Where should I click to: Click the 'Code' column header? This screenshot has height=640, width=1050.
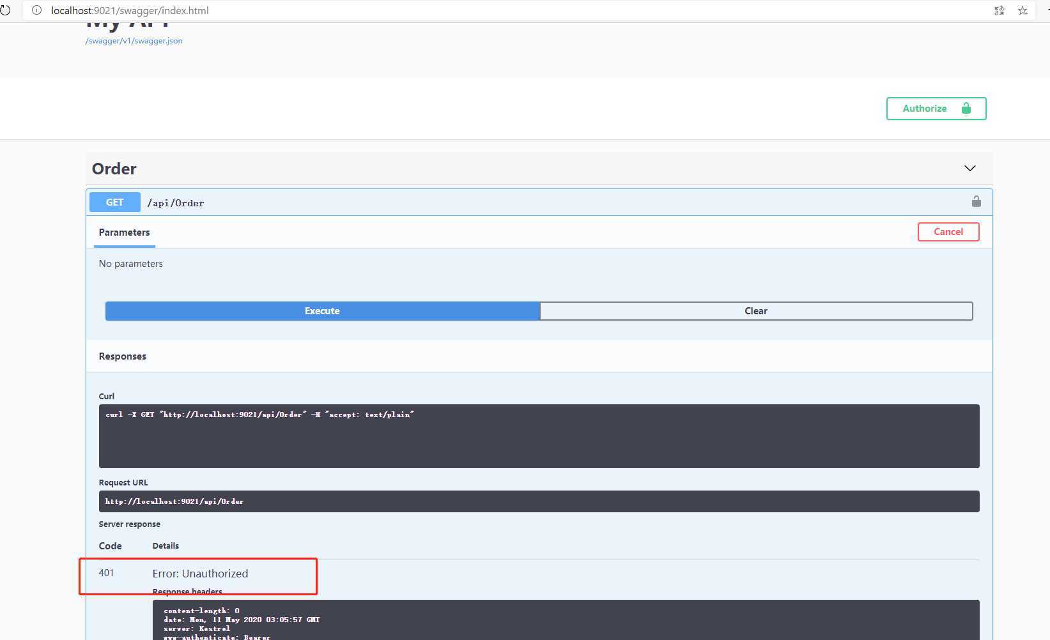[x=110, y=546]
